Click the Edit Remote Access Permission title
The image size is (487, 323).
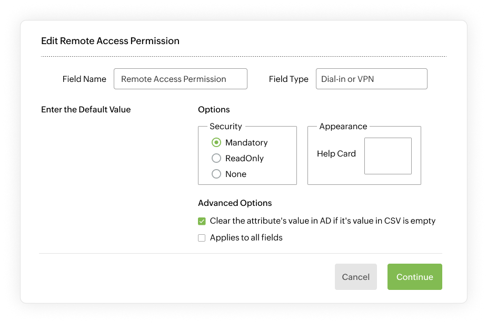110,40
